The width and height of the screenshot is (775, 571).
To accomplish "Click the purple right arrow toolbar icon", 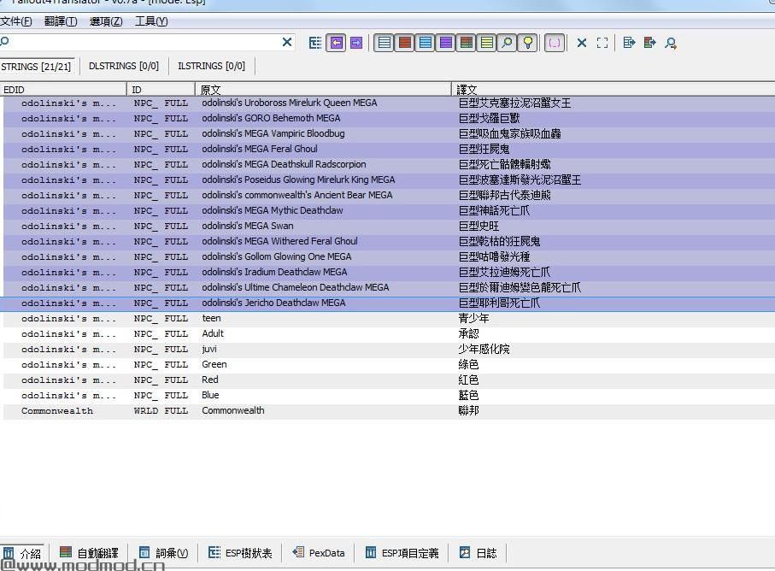I will 356,43.
